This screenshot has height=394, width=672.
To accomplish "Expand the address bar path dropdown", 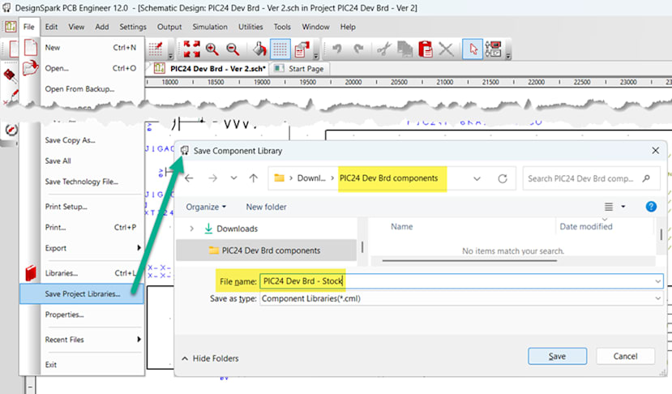I will click(x=477, y=179).
